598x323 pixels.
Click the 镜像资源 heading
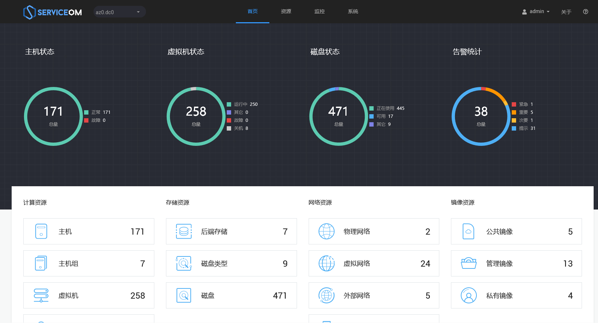(x=463, y=203)
